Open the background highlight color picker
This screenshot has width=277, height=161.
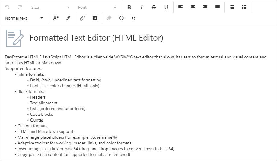(x=68, y=18)
